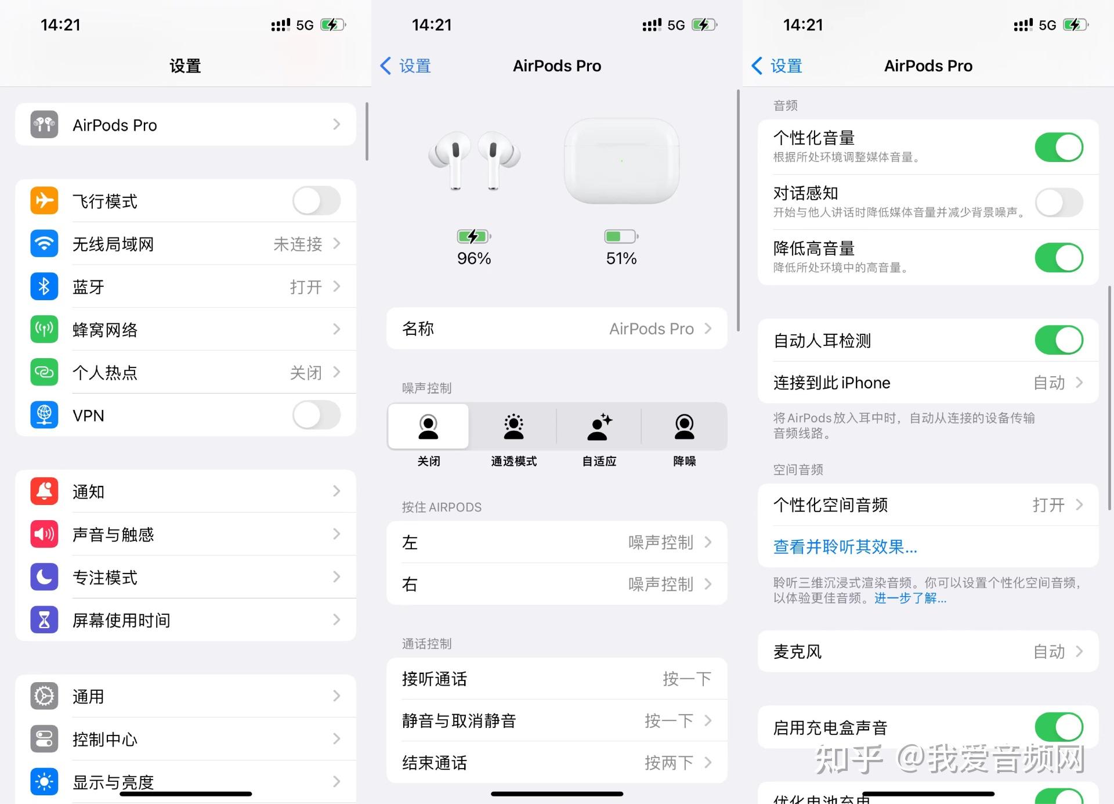Tap the Bluetooth icon
1114x804 pixels.
pyautogui.click(x=44, y=286)
